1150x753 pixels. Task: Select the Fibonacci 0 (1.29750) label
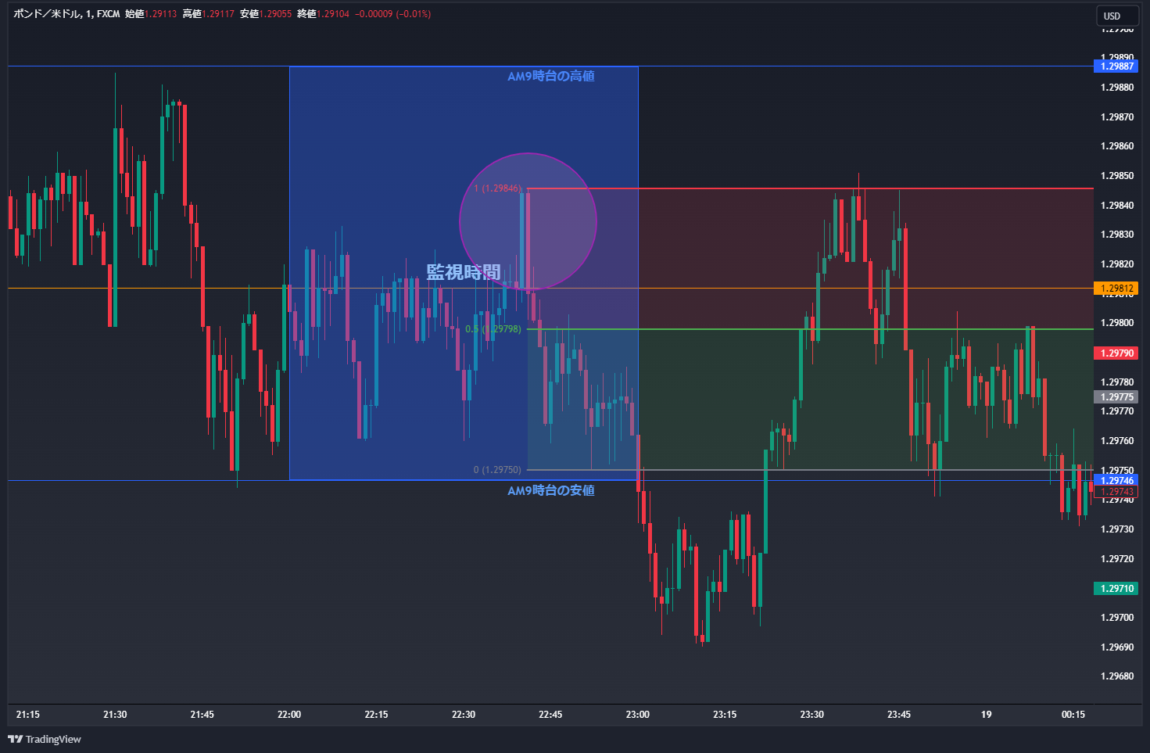coord(496,470)
